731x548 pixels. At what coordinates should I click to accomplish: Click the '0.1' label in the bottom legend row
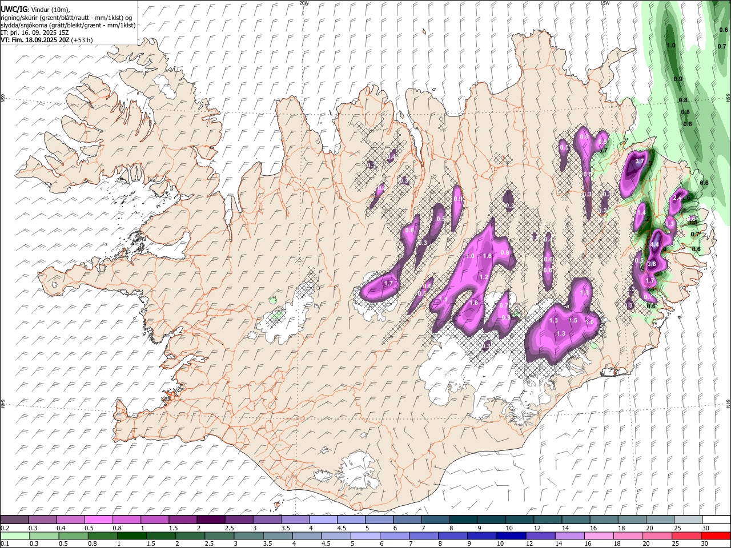click(x=5, y=543)
